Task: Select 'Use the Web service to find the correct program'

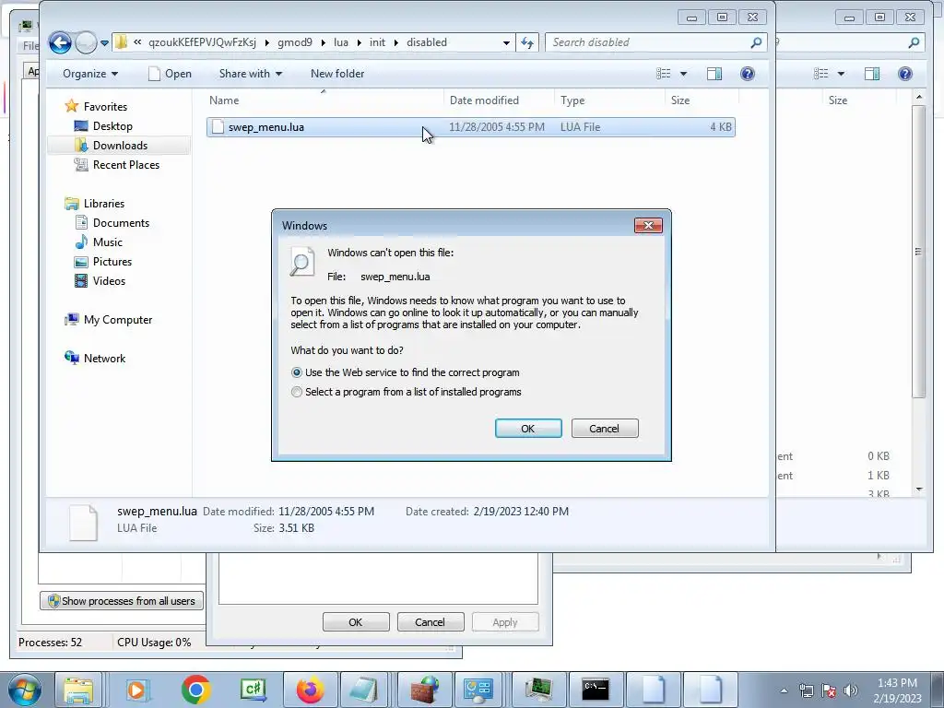Action: coord(296,372)
